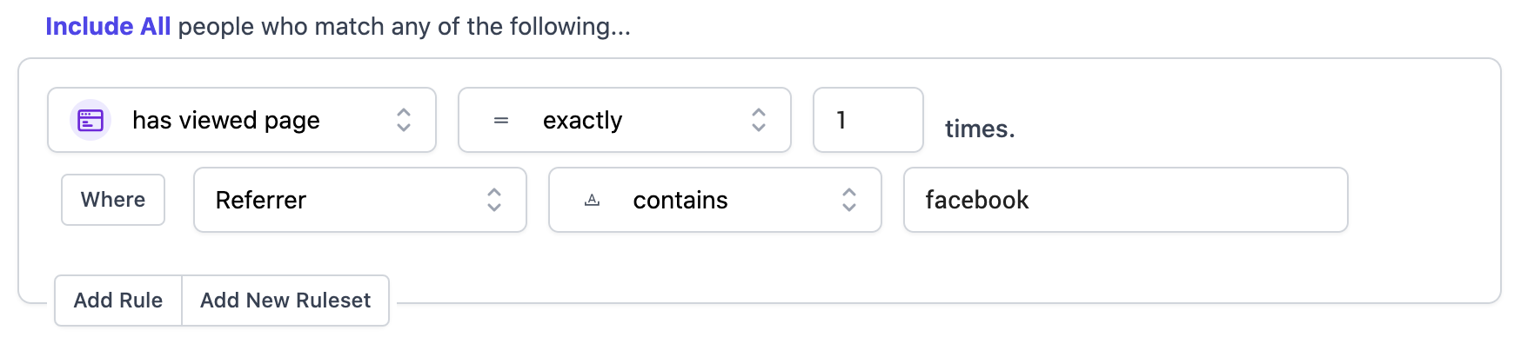Image resolution: width=1521 pixels, height=337 pixels.
Task: Click the purple page-view browser icon
Action: click(x=90, y=120)
